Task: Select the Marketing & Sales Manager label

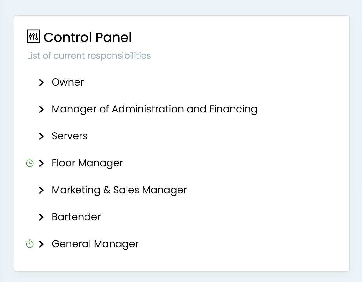Action: [119, 190]
